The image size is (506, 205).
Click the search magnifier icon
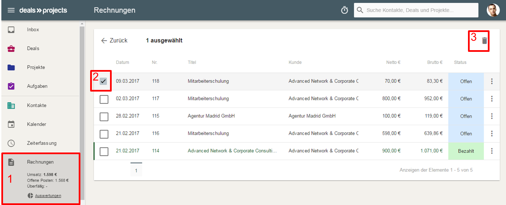pyautogui.click(x=360, y=10)
